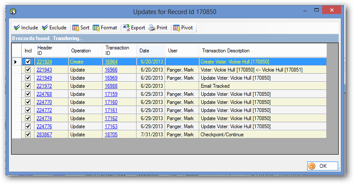This screenshot has height=184, width=354.
Task: Uncheck Incl box for Checkpoint/Continue row
Action: tap(28, 135)
